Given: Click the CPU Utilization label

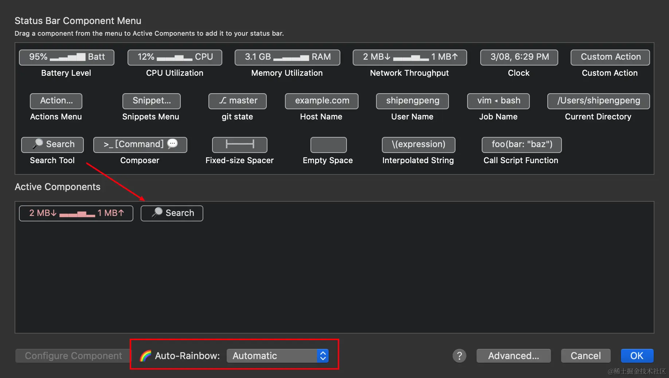Looking at the screenshot, I should pos(175,73).
